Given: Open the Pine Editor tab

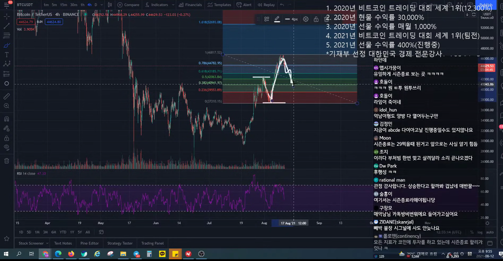Looking at the screenshot, I should 90,243.
